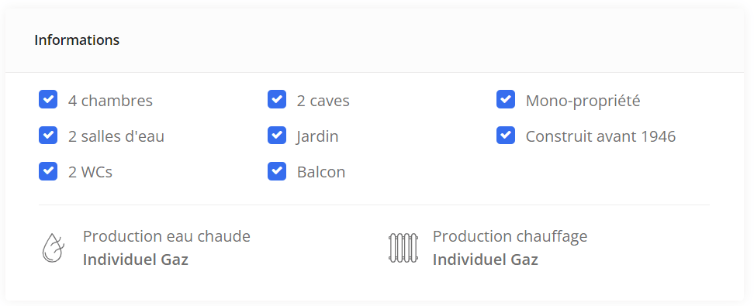The width and height of the screenshot is (754, 306).
Task: Click the 2 caves text label
Action: pyautogui.click(x=323, y=101)
